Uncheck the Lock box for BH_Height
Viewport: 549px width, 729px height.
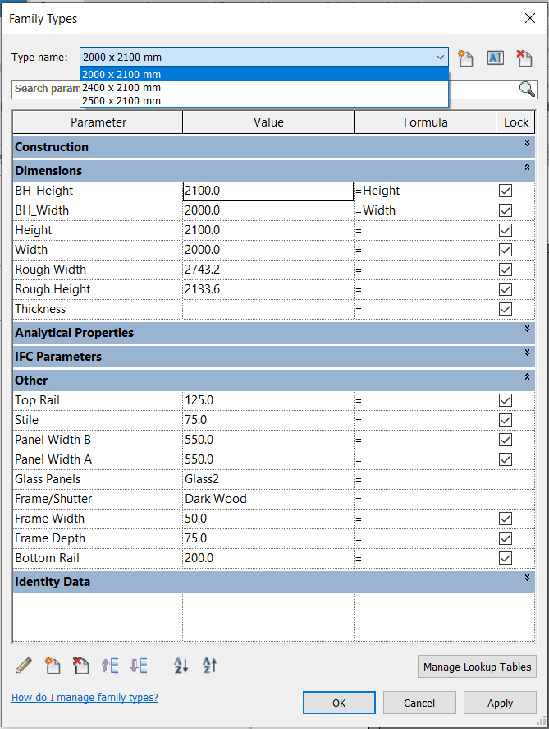coord(506,191)
